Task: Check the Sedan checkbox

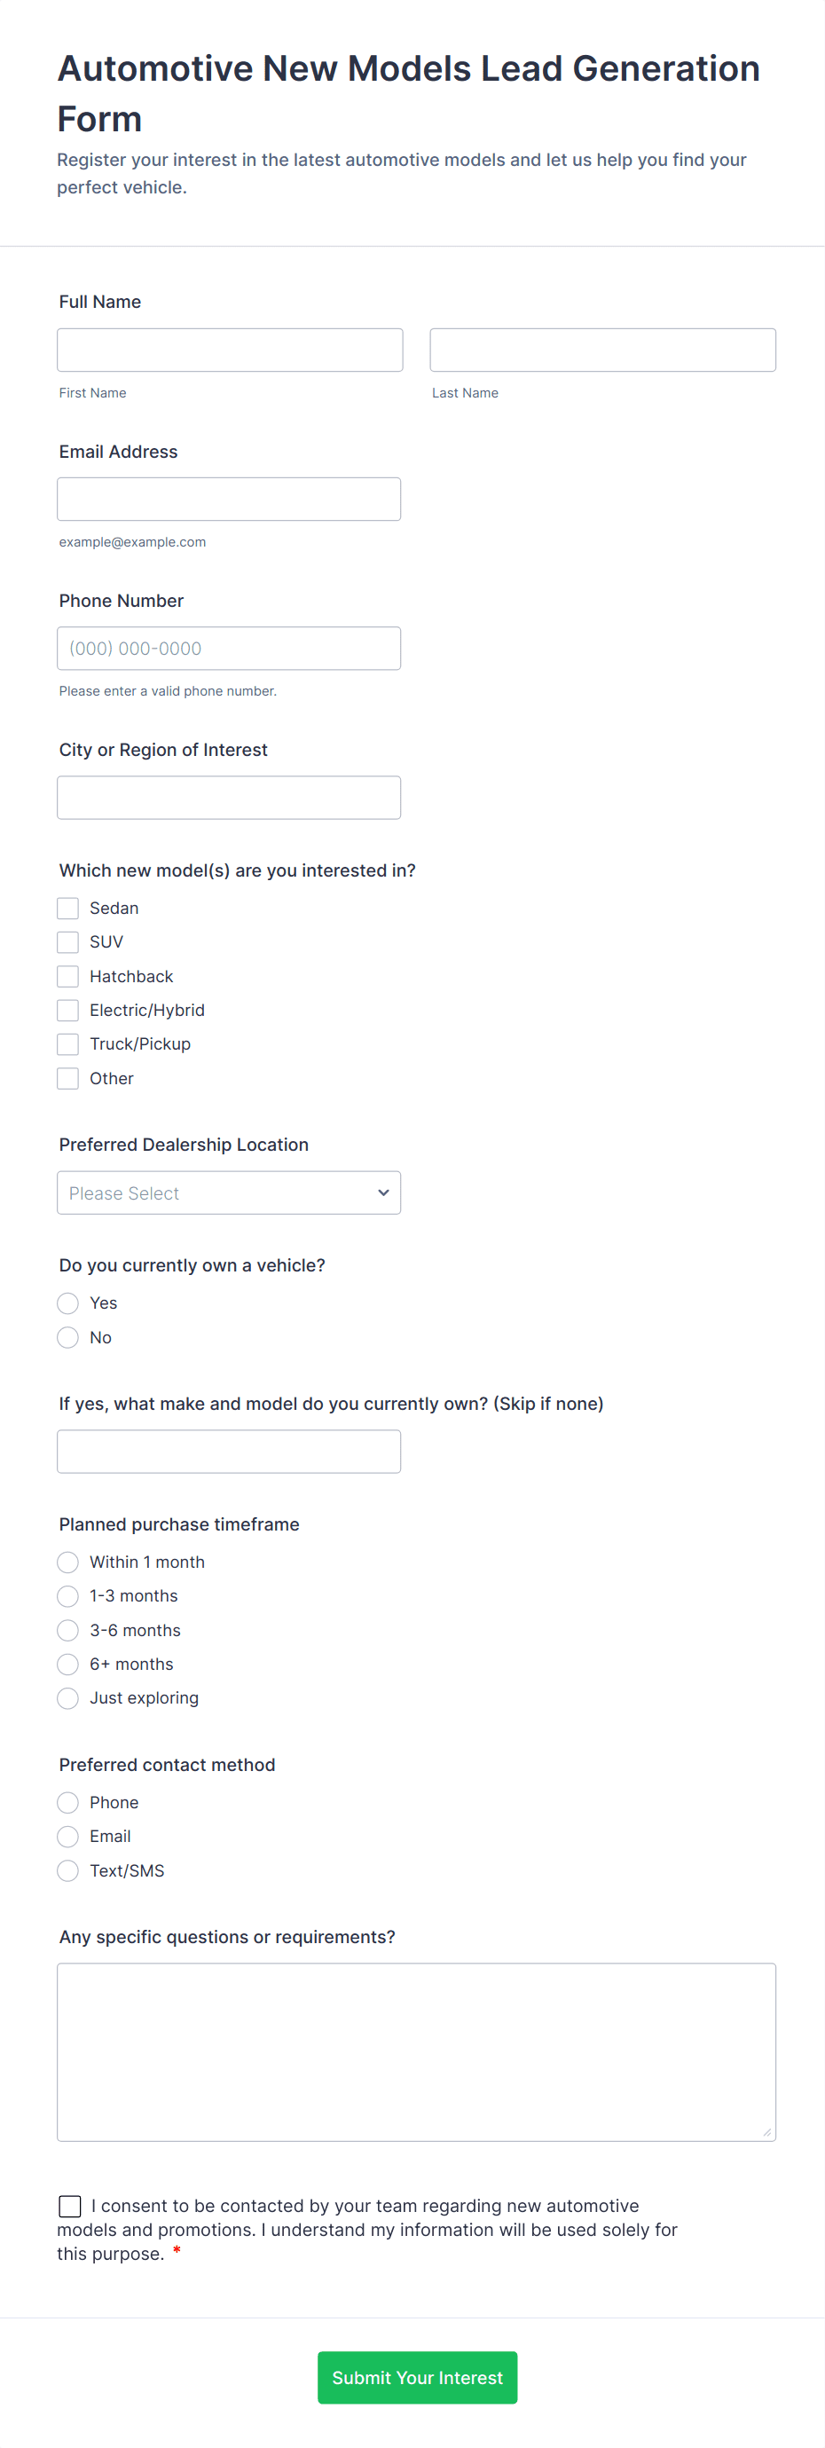Action: pos(67,909)
